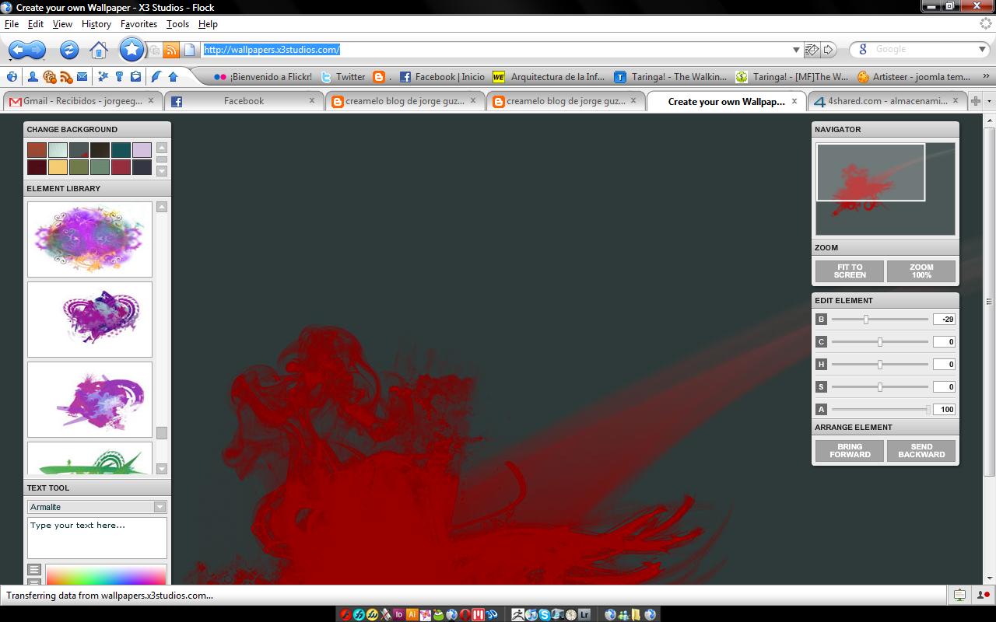Click the RSS feeds icon with orange badge
Screen dimensions: 996x622
tap(65, 75)
